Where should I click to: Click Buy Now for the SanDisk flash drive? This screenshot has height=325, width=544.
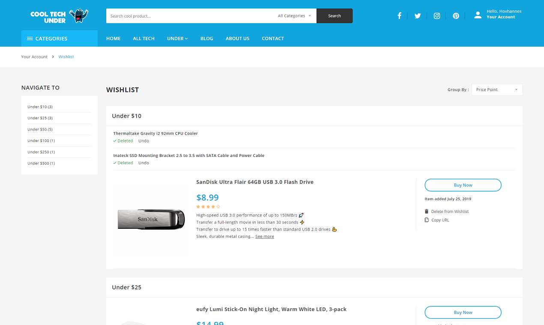pyautogui.click(x=463, y=185)
